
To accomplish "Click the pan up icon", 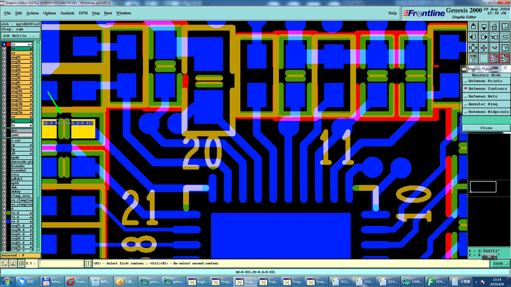I will tap(473, 27).
